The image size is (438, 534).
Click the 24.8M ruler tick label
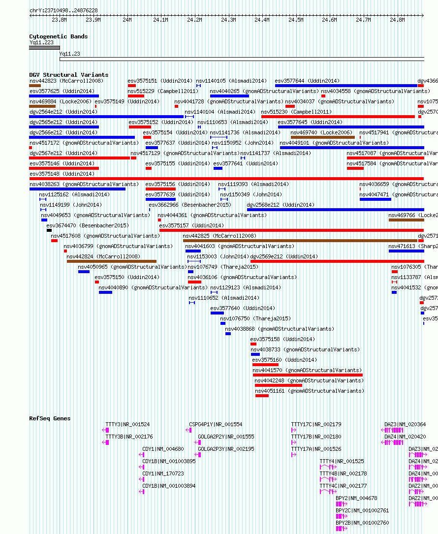398,20
